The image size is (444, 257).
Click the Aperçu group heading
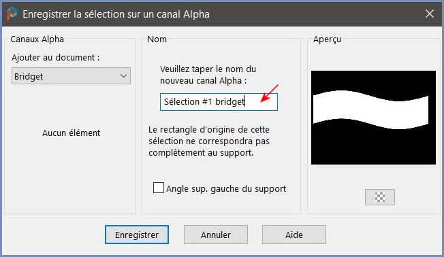pyautogui.click(x=327, y=39)
